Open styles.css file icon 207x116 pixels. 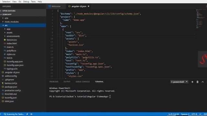point(5,54)
